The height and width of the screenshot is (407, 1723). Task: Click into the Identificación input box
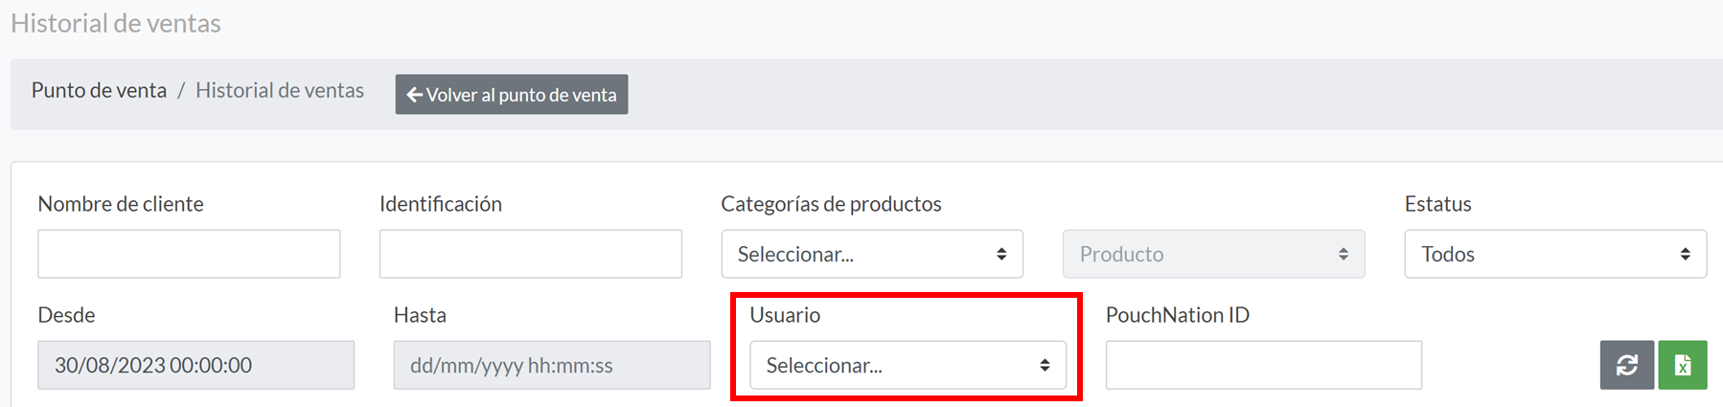click(x=531, y=254)
